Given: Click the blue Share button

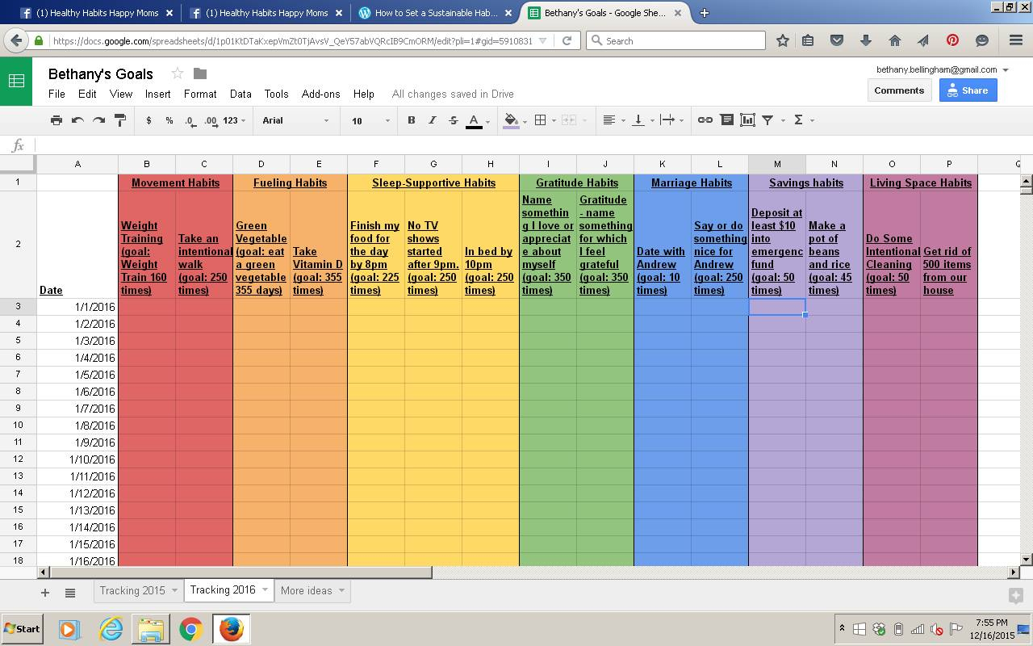Looking at the screenshot, I should [968, 90].
